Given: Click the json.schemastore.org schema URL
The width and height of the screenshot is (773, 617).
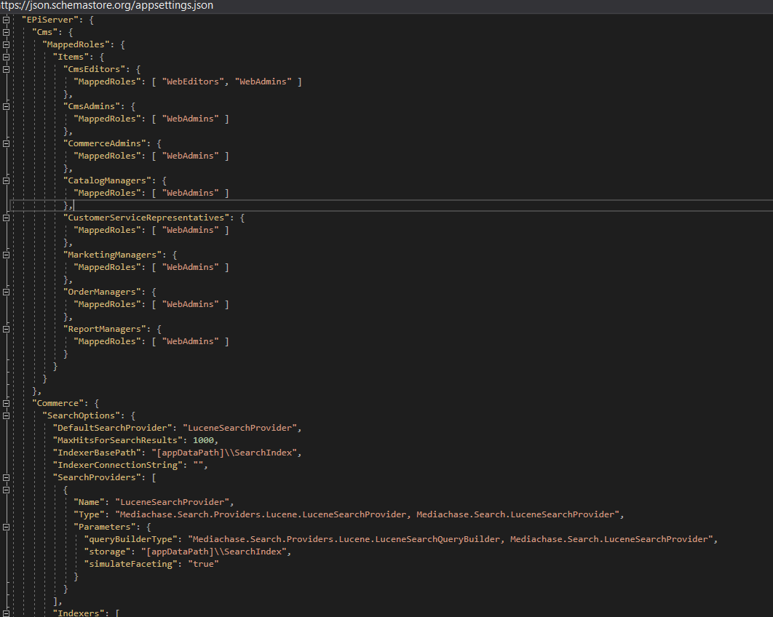Looking at the screenshot, I should (x=107, y=6).
